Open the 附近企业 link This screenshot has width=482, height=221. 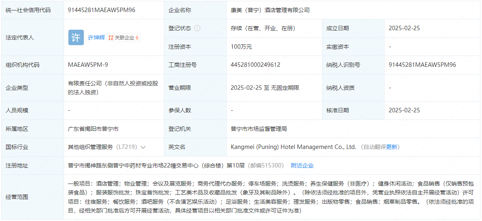pos(302,165)
